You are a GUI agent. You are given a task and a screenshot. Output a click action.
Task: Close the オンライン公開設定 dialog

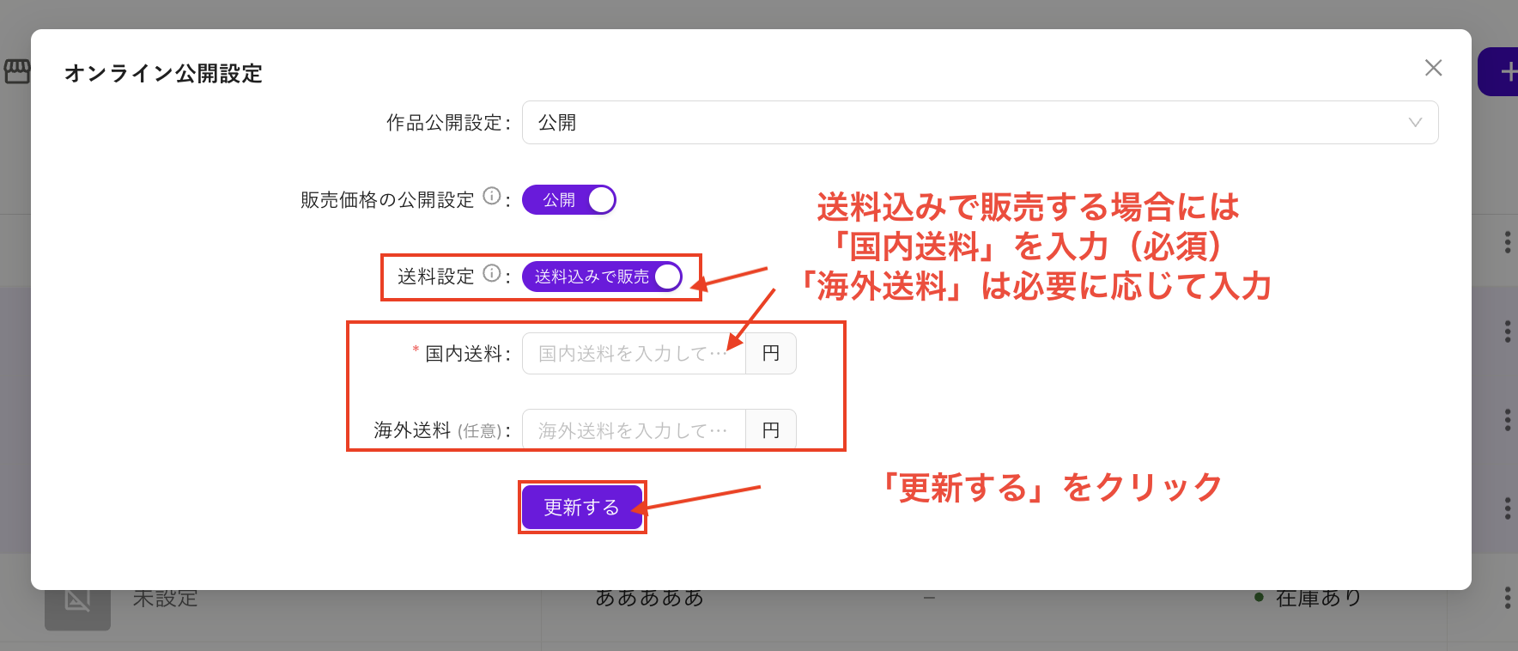pyautogui.click(x=1433, y=68)
